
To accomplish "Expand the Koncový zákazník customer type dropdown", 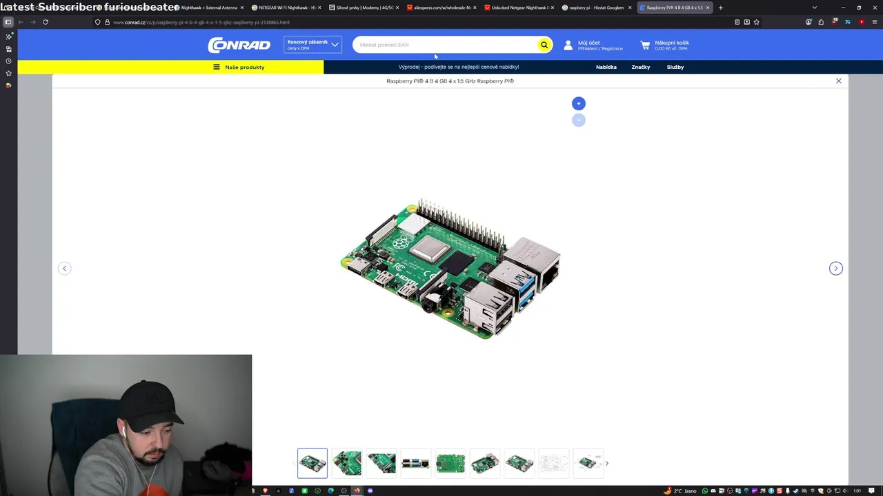I will tap(312, 45).
